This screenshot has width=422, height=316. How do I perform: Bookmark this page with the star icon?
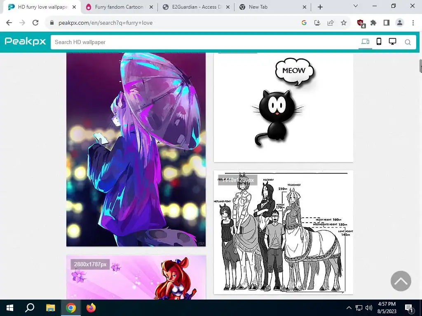coord(343,23)
